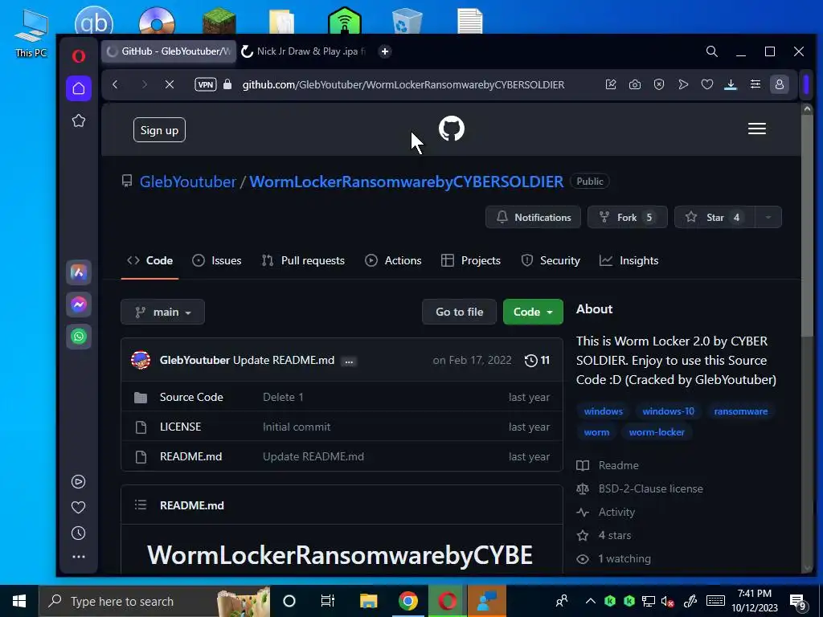Open the Projects tab
This screenshot has width=823, height=617.
click(471, 261)
